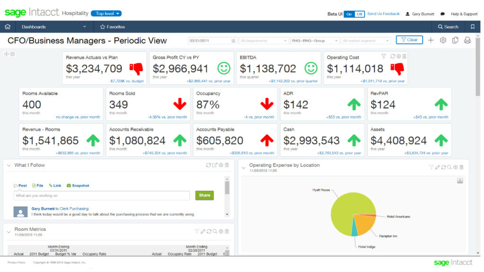Switch Beta UI to On
Image resolution: width=484 pixels, height=272 pixels.
(x=349, y=14)
